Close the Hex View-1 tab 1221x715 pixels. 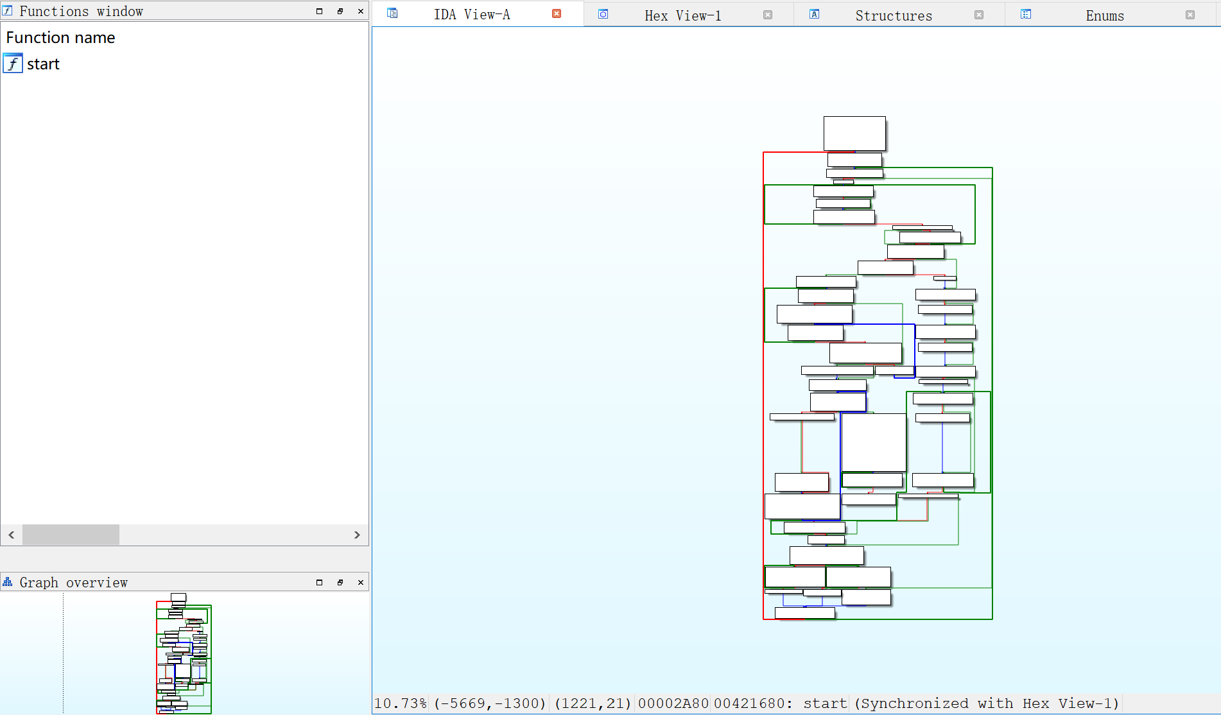(x=768, y=15)
